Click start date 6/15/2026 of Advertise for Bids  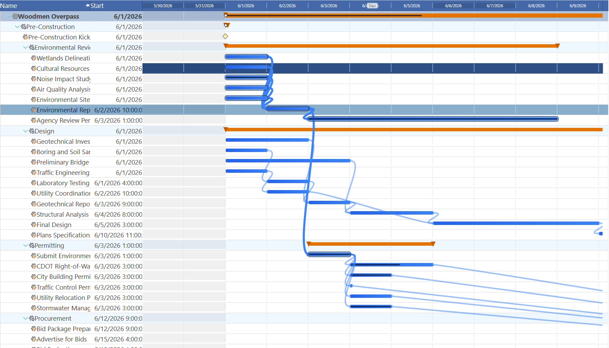(118, 339)
